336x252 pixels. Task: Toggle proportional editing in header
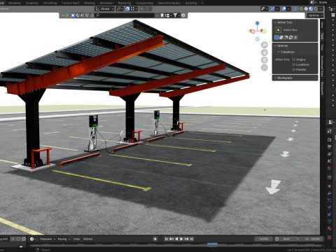[142, 9]
